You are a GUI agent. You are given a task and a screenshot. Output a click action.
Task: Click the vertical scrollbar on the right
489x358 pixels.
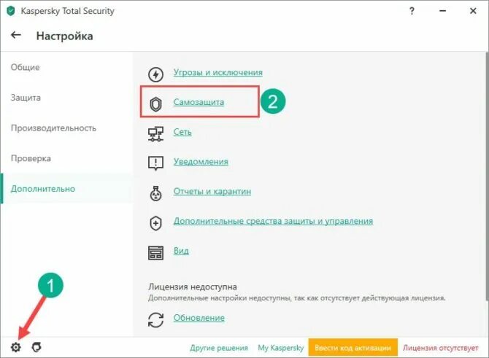click(487, 176)
